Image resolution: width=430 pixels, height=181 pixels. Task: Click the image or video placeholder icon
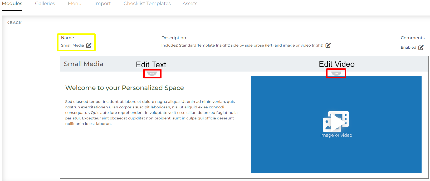pyautogui.click(x=336, y=121)
